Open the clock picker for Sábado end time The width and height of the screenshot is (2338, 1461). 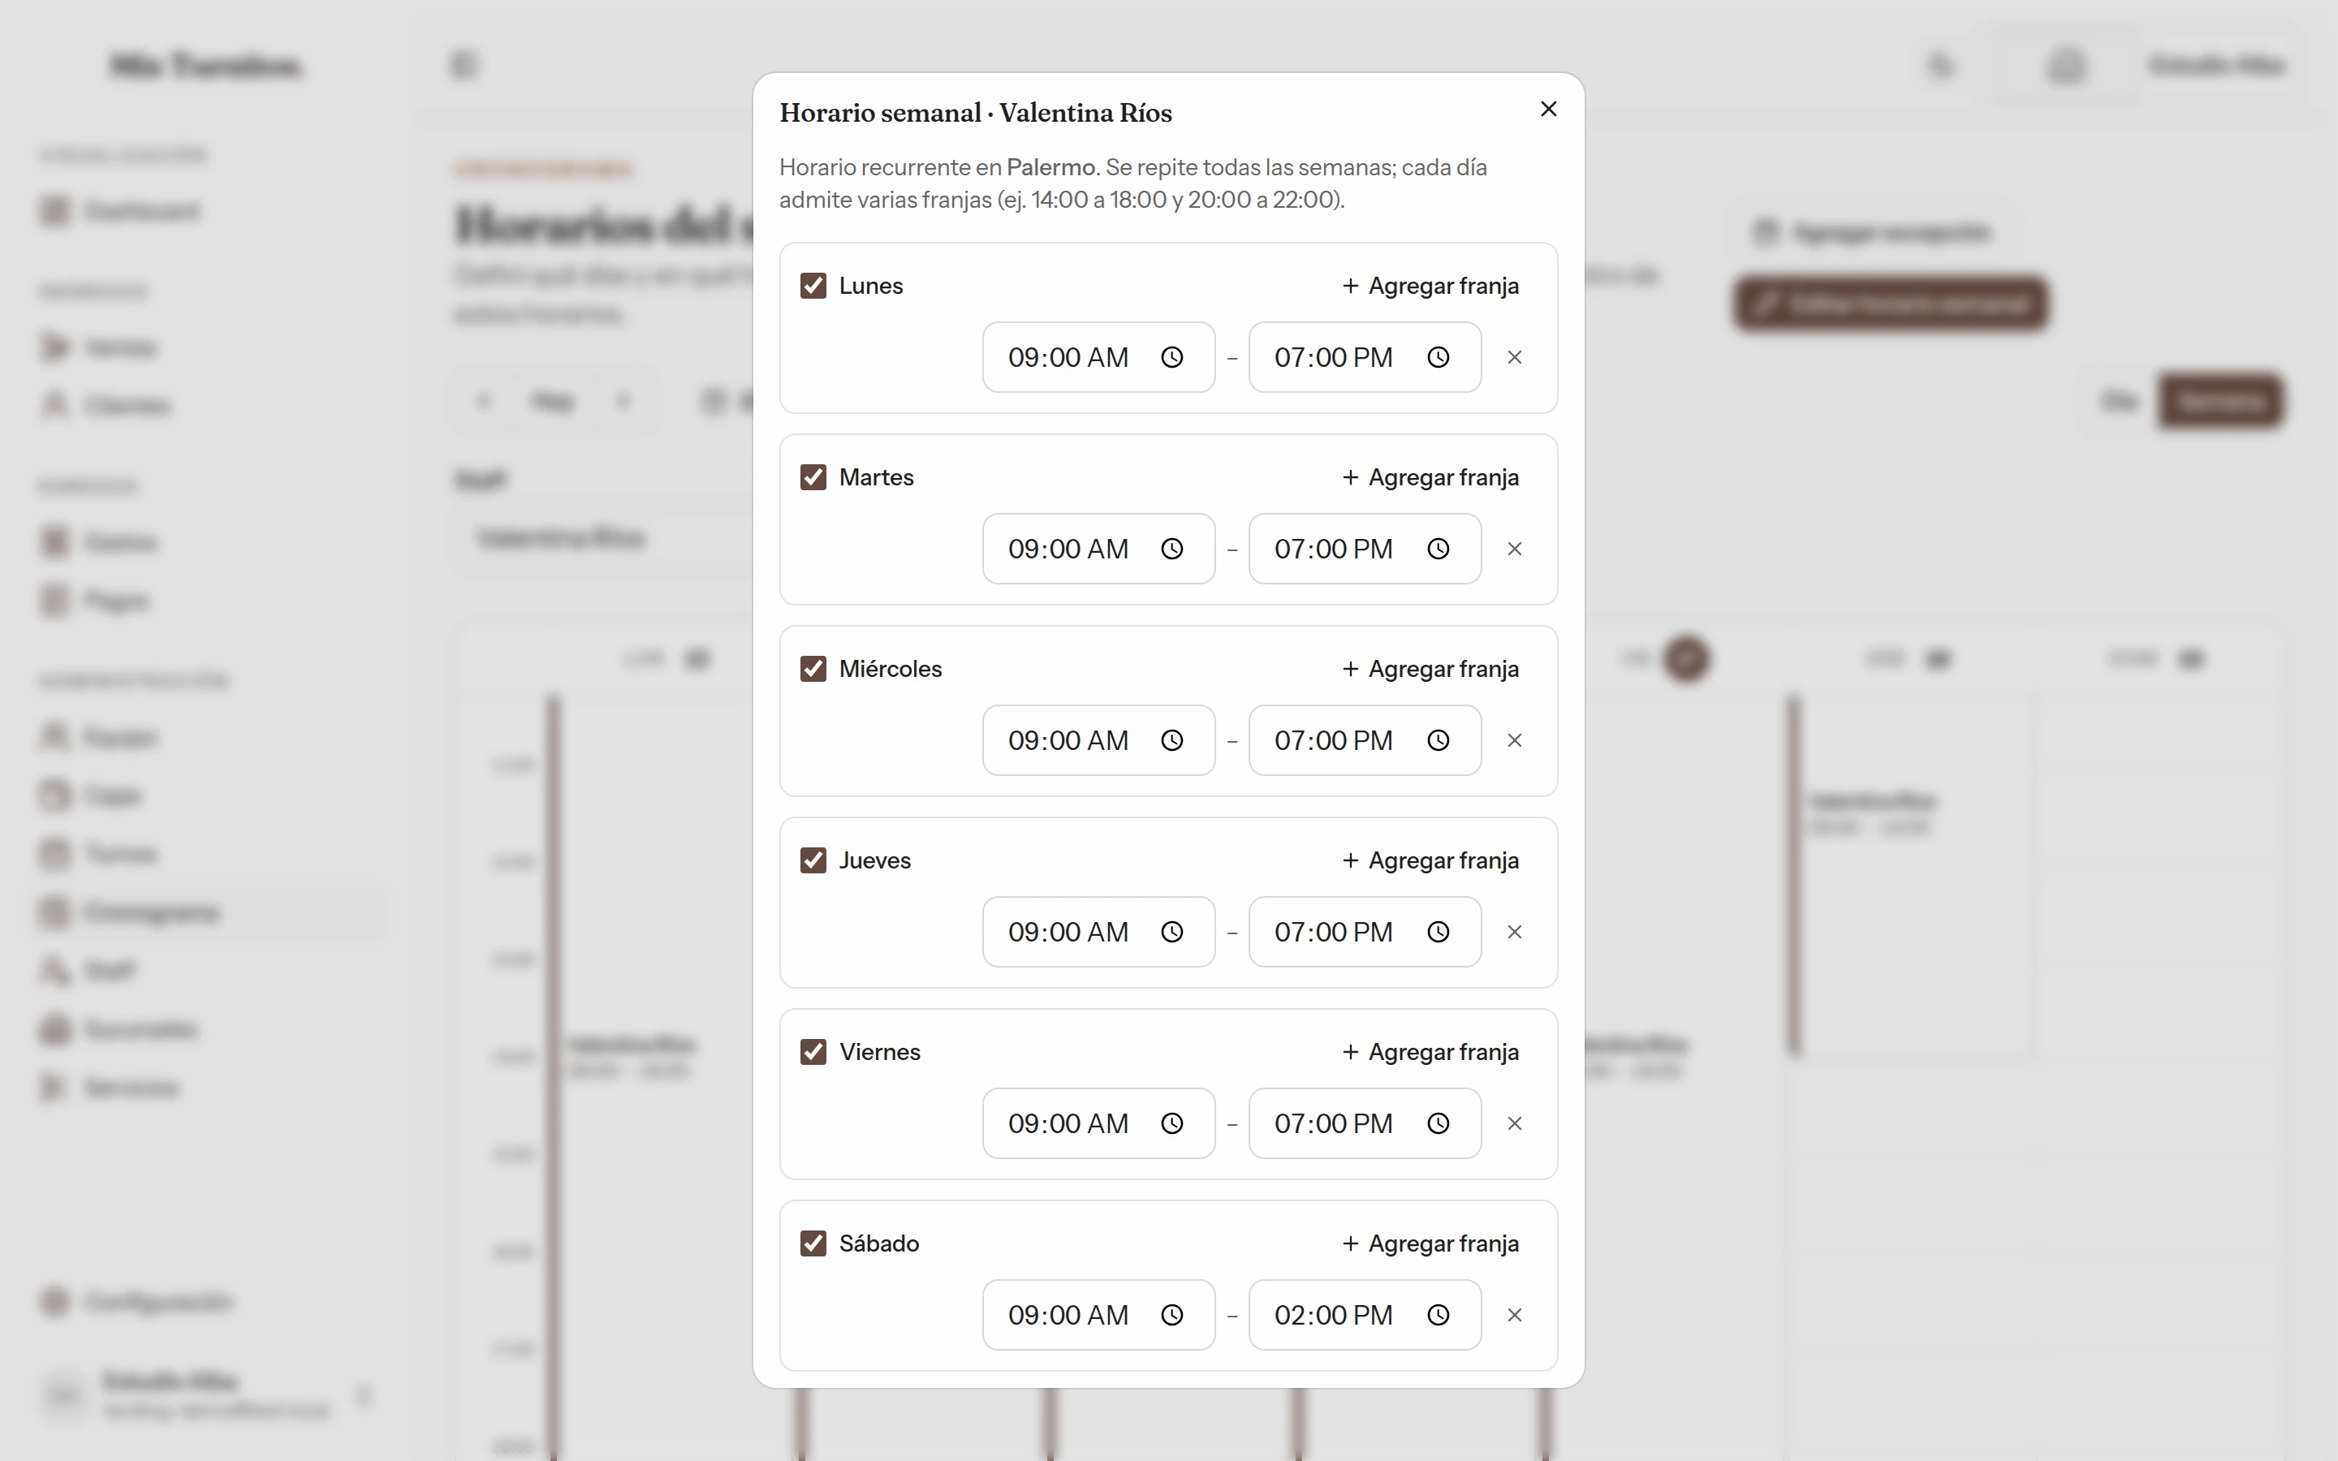[x=1439, y=1314]
